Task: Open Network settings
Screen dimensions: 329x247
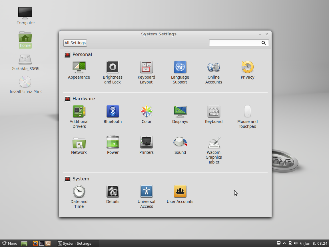Action: tap(79, 146)
